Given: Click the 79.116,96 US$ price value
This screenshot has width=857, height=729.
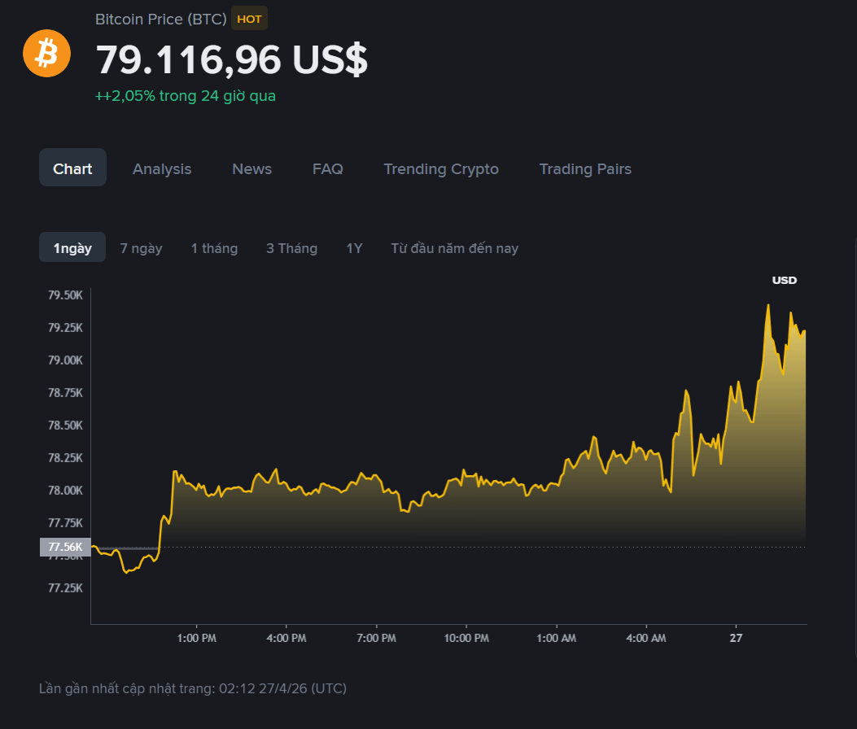Looking at the screenshot, I should pos(232,59).
